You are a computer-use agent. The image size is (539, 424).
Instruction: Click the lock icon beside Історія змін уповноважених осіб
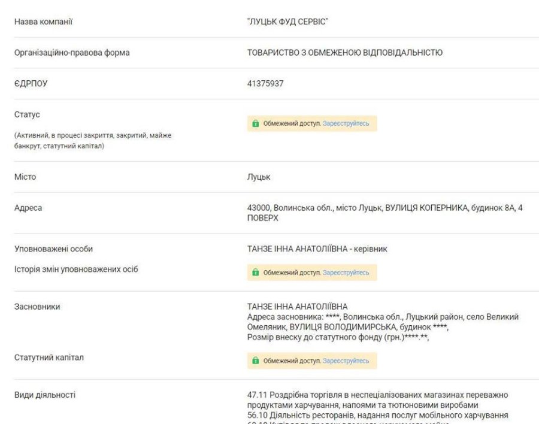(256, 272)
